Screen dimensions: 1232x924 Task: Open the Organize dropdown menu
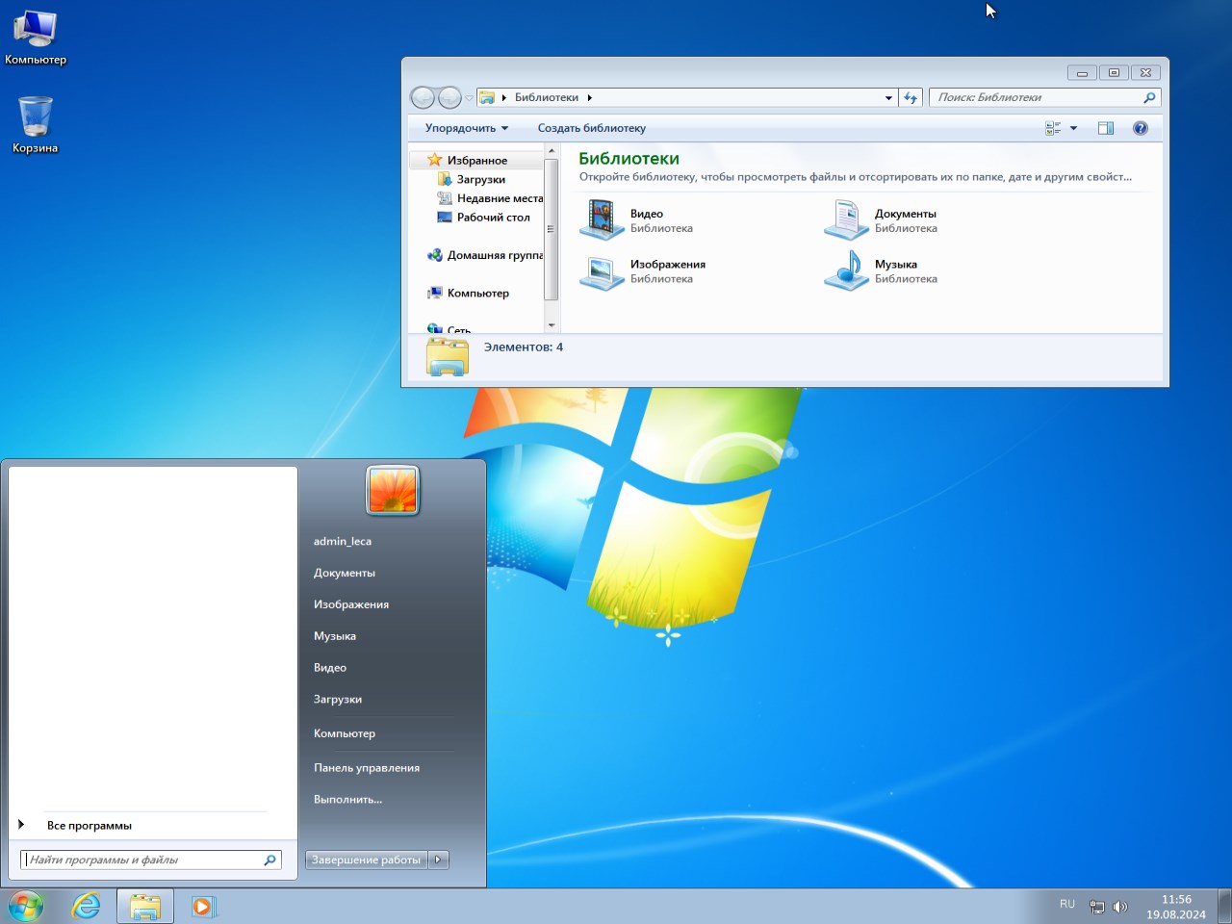coord(467,128)
